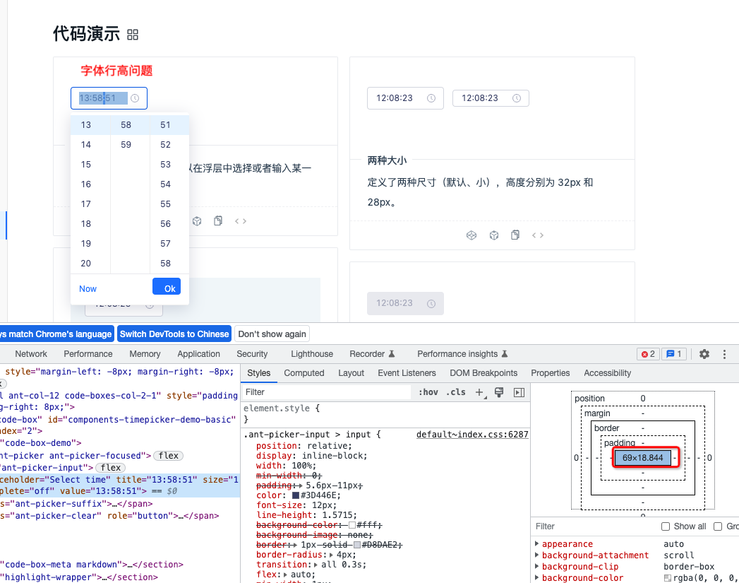Click the Styles Filter input field

click(x=327, y=392)
